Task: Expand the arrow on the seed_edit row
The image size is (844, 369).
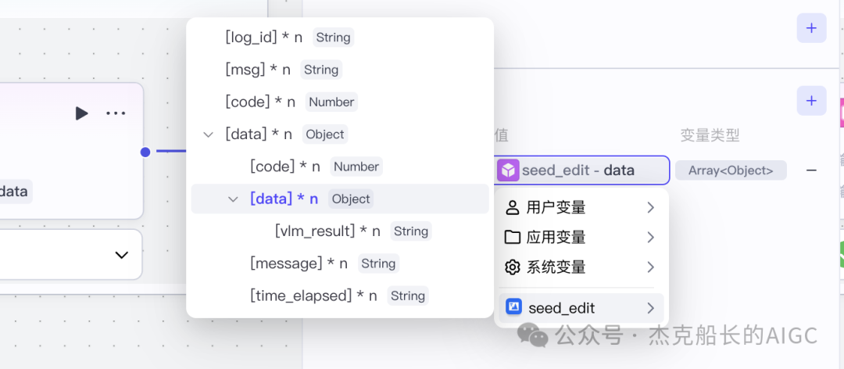Action: [x=651, y=308]
